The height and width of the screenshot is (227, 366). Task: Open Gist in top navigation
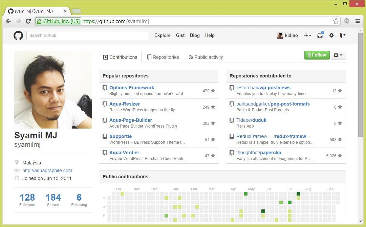point(180,36)
